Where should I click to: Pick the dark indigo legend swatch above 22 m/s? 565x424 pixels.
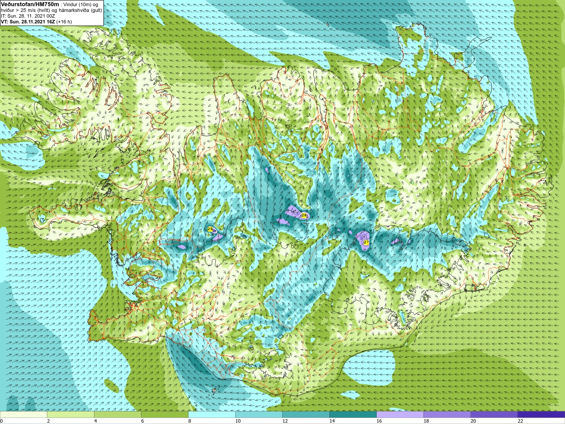[x=541, y=415]
